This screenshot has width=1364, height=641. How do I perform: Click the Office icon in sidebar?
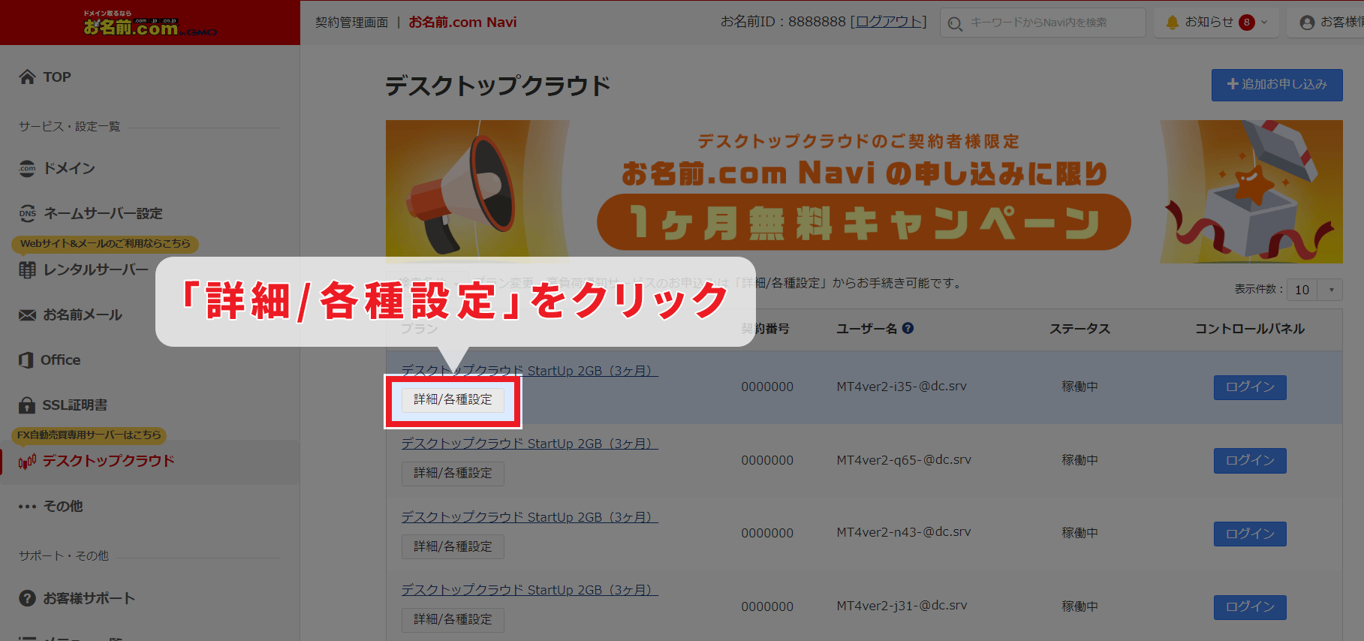click(26, 360)
